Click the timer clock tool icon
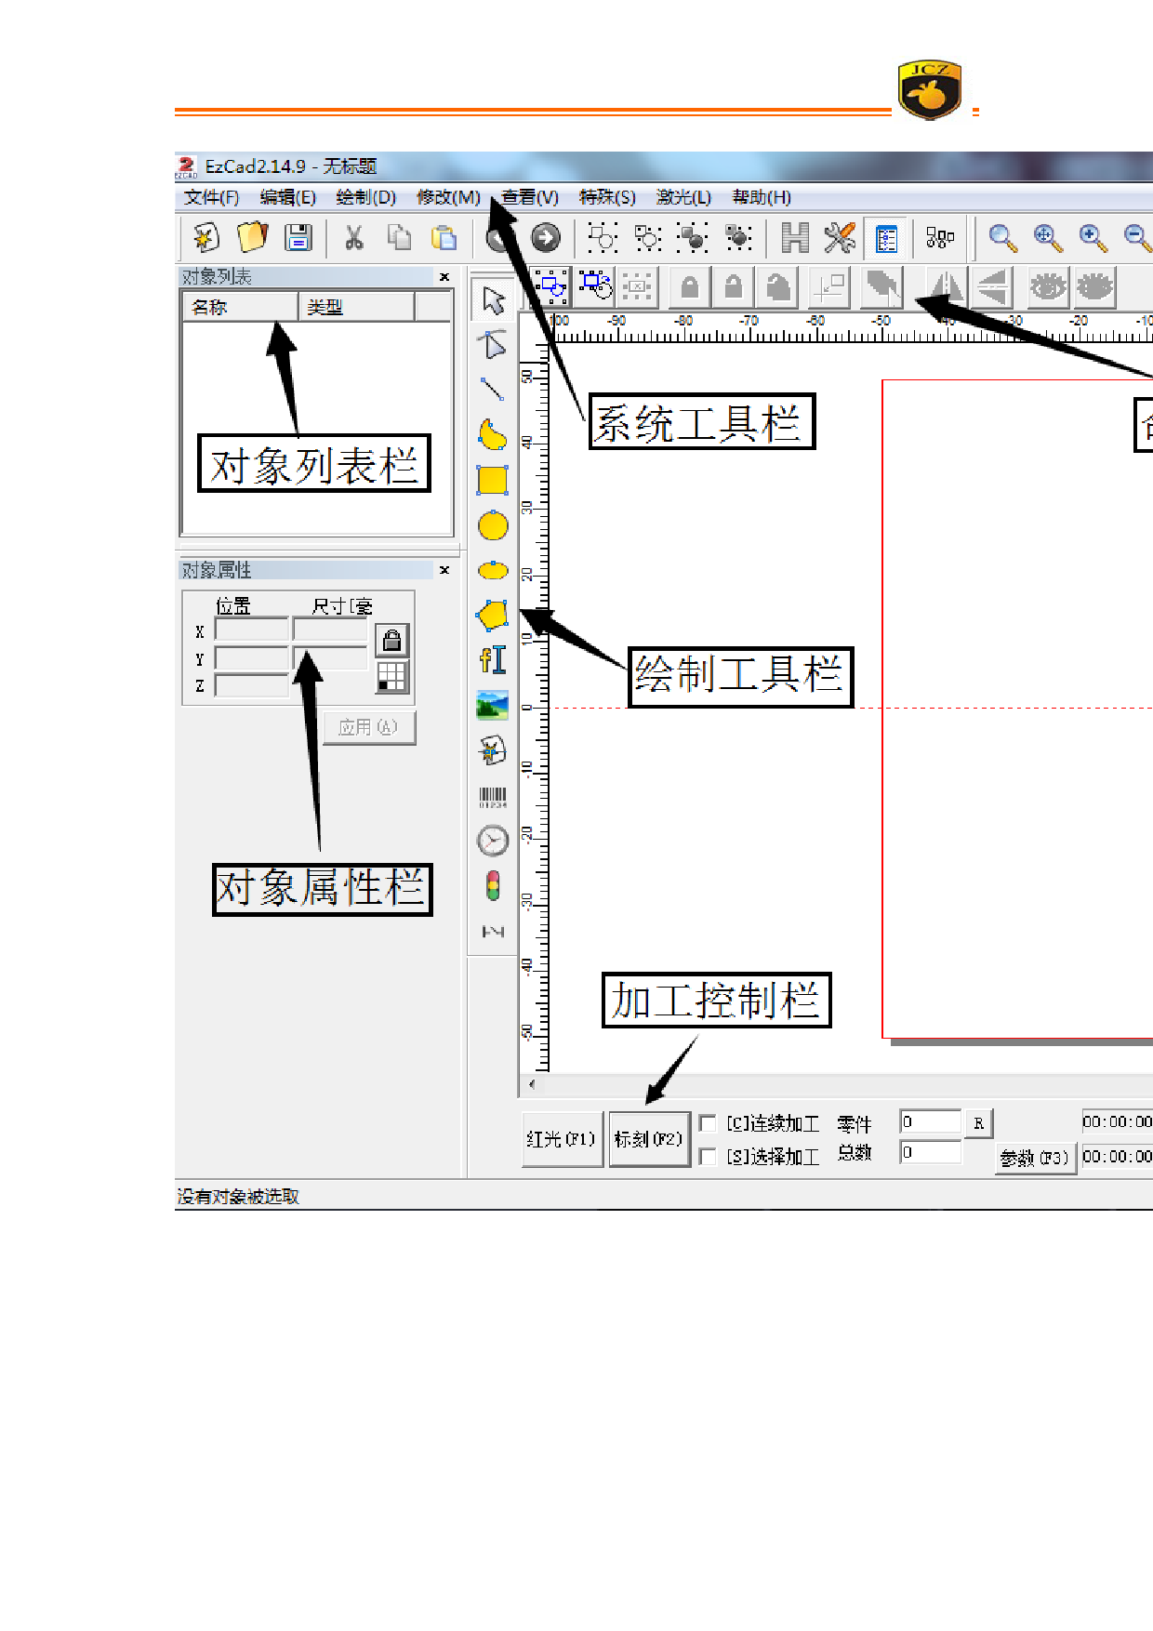The width and height of the screenshot is (1153, 1631). click(x=492, y=842)
